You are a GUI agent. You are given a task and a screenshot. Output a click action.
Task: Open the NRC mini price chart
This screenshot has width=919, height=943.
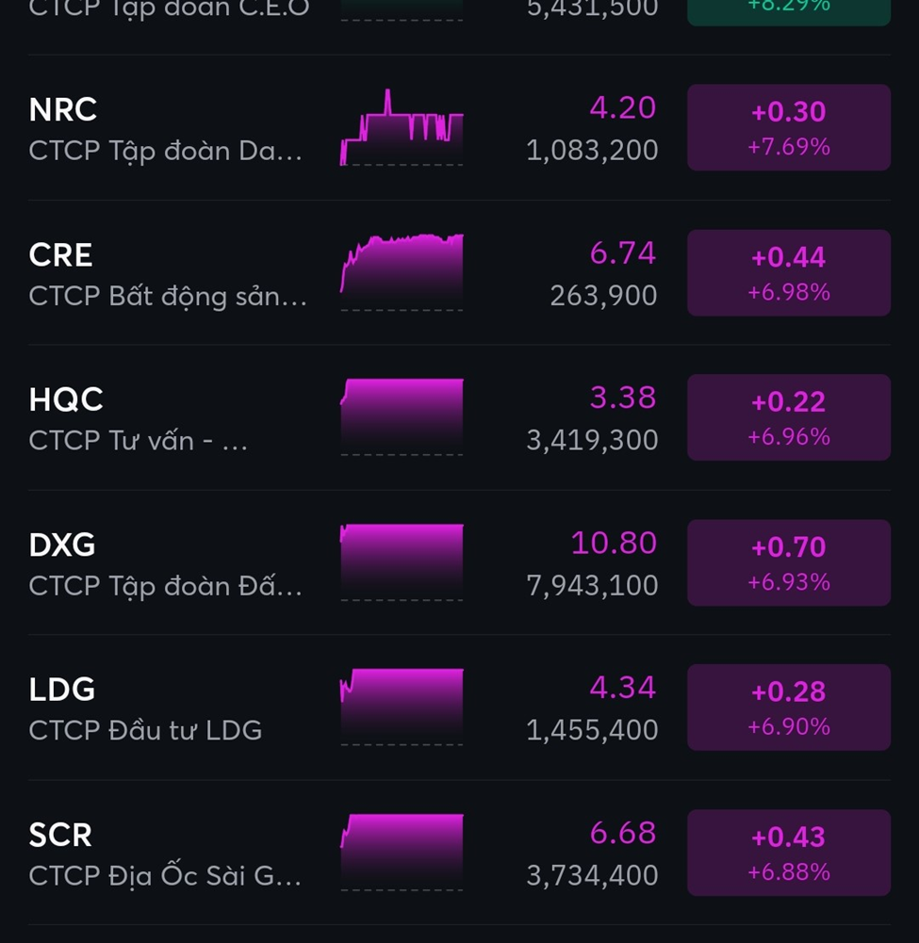tap(402, 128)
